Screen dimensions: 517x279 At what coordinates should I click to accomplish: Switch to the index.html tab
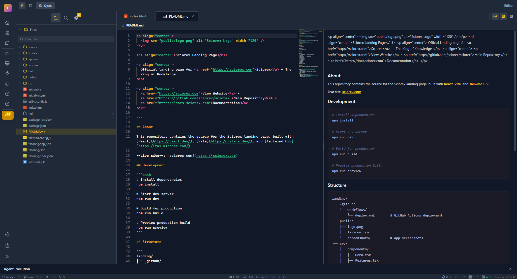point(137,16)
